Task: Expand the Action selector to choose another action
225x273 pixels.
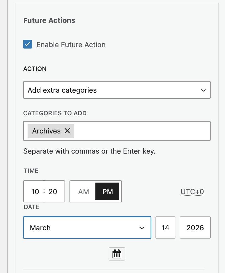Action: click(117, 90)
